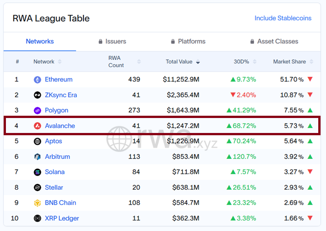Open the Aptos network link
Image resolution: width=326 pixels, height=231 pixels.
[x=53, y=141]
